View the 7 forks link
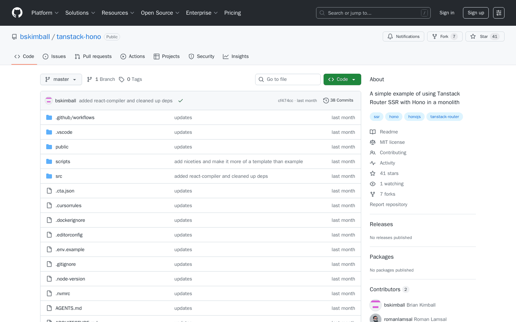 383,194
